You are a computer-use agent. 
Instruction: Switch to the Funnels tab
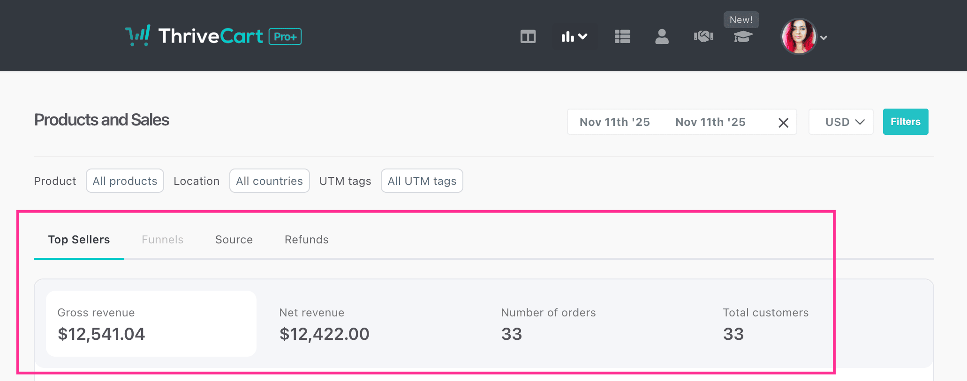(x=163, y=240)
